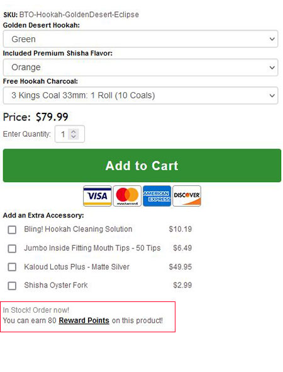Image resolution: width=283 pixels, height=372 pixels.
Task: Click the Discover card icon
Action: pyautogui.click(x=187, y=196)
